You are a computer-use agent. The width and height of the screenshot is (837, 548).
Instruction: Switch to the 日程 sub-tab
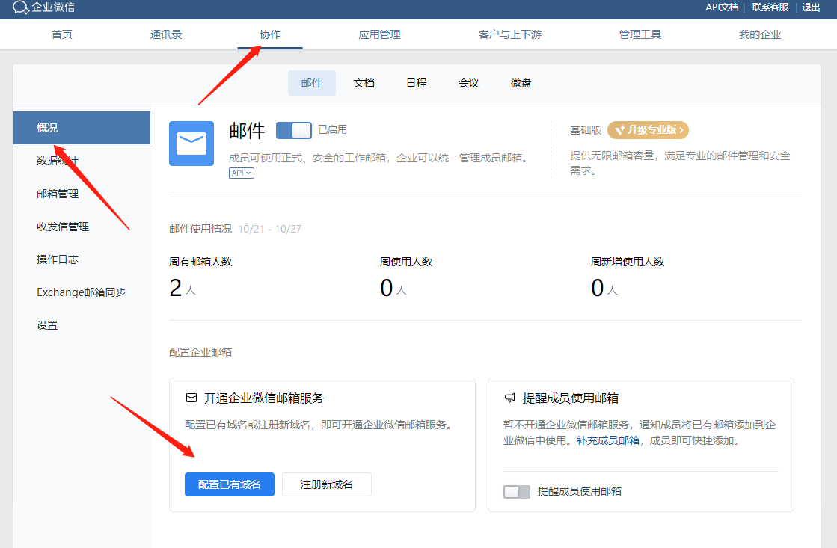pyautogui.click(x=417, y=83)
